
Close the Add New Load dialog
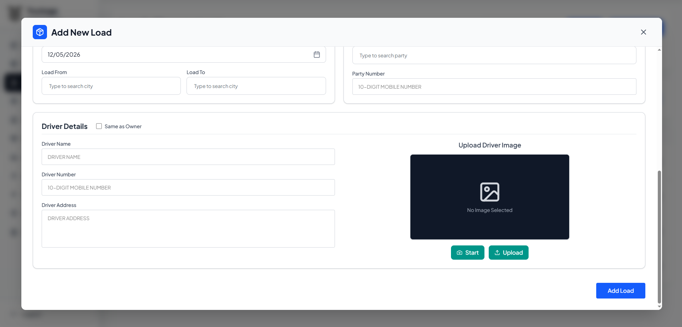click(644, 32)
